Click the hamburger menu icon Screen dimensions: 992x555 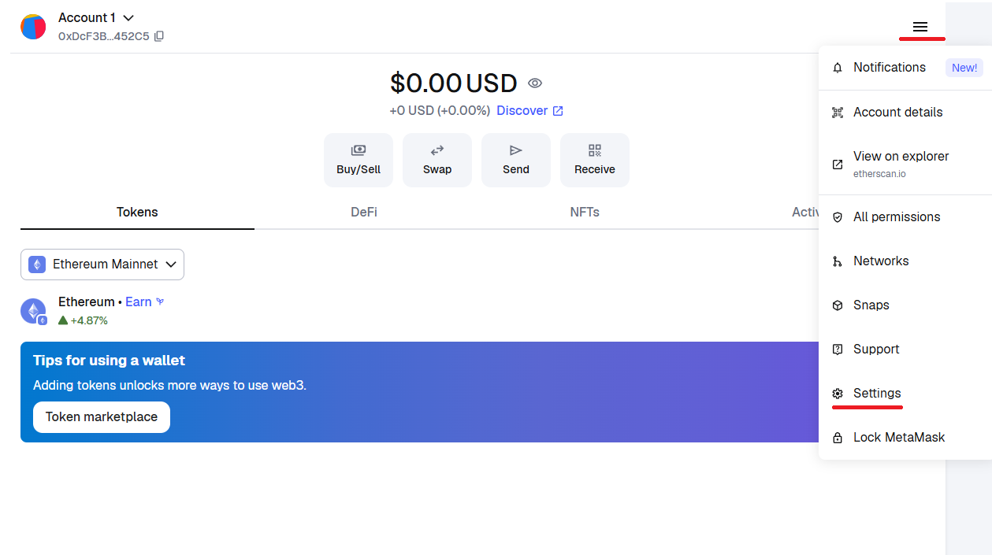point(920,28)
